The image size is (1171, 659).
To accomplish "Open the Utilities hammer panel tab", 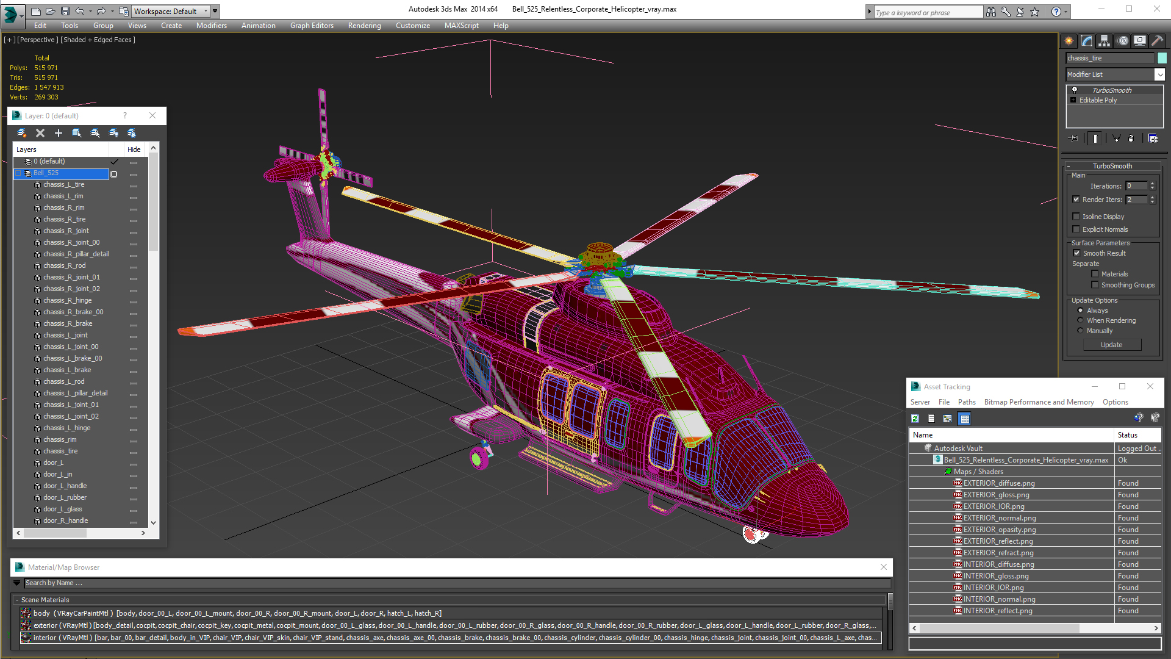I will point(1157,41).
